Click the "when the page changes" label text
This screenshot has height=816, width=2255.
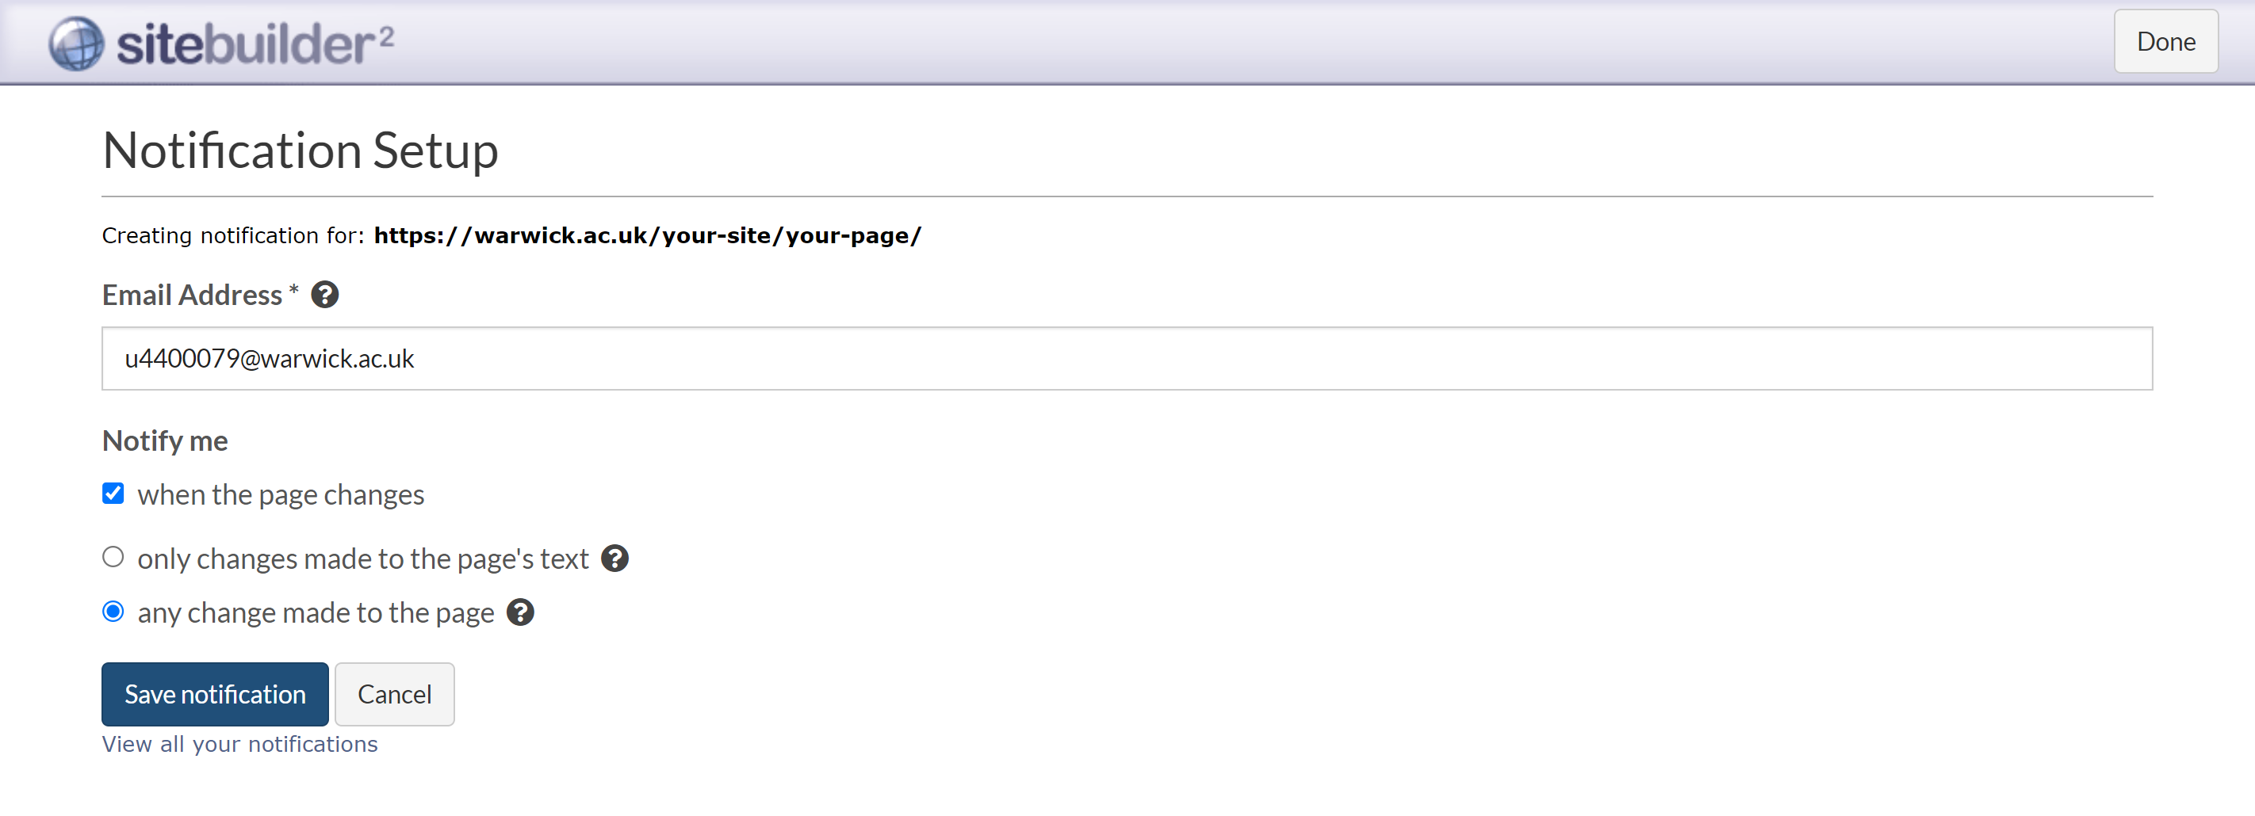click(280, 495)
